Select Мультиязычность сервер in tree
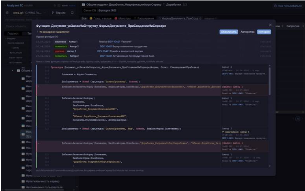 coord(43,181)
